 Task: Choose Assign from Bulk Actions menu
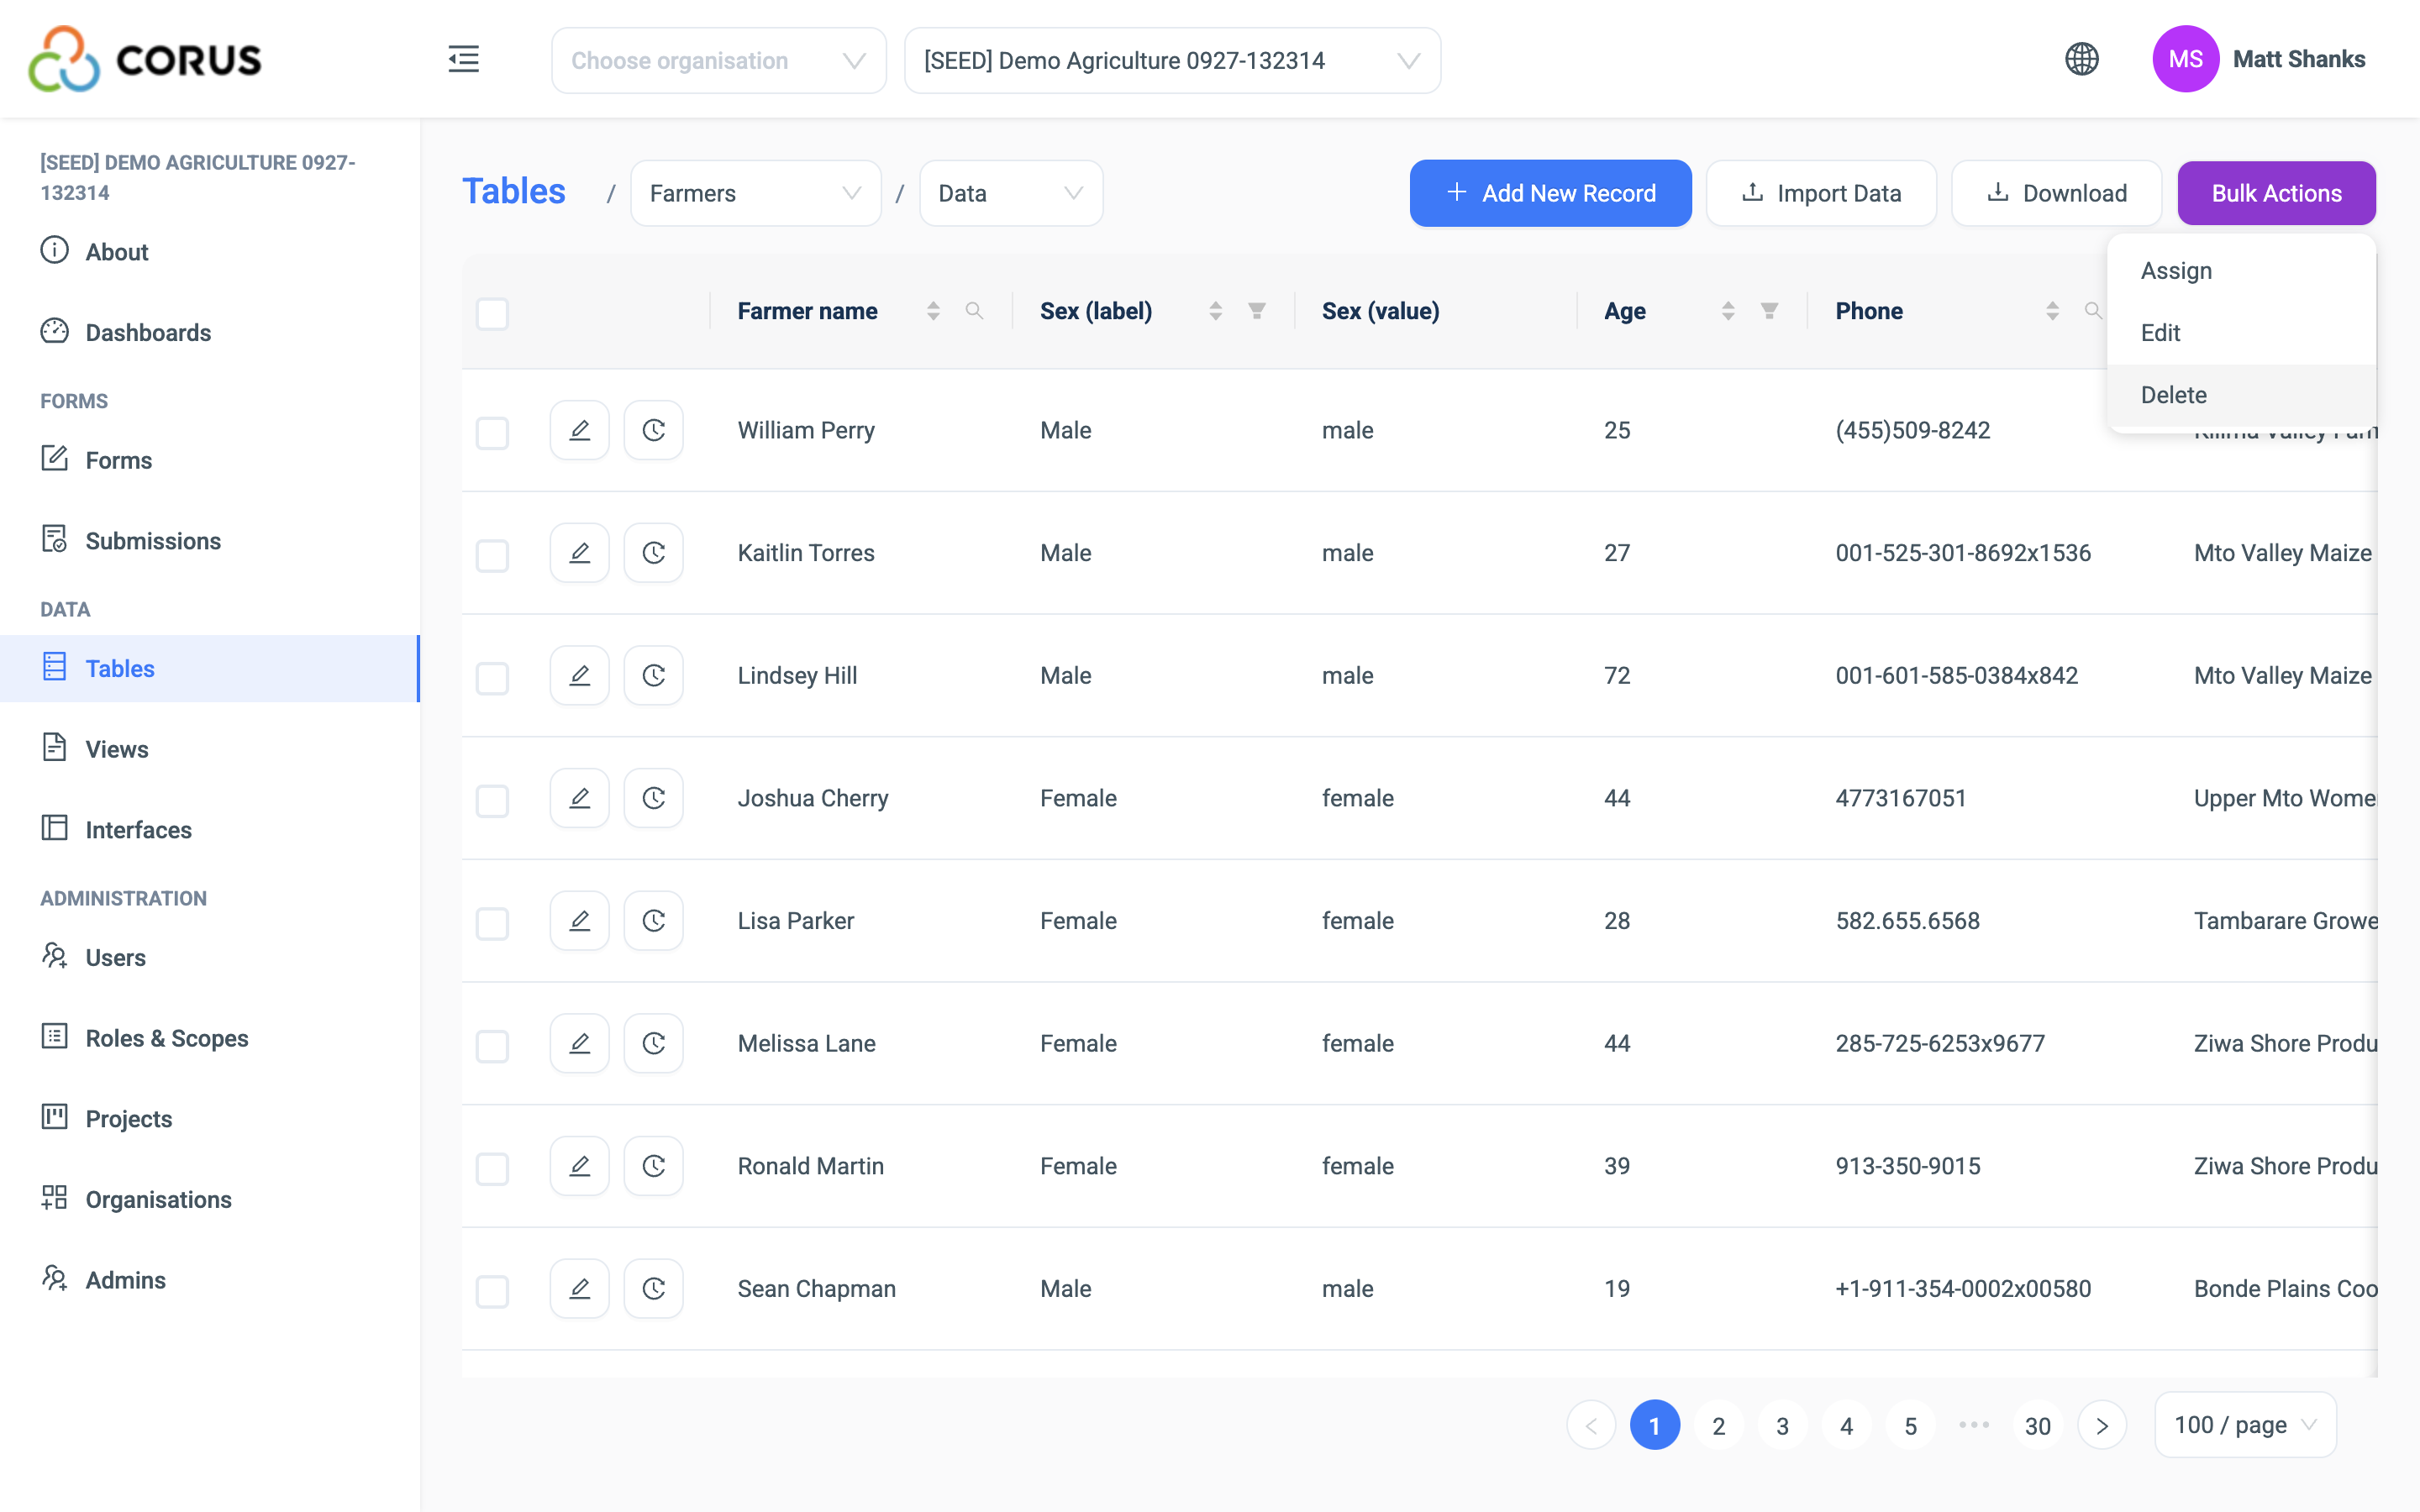tap(2241, 271)
